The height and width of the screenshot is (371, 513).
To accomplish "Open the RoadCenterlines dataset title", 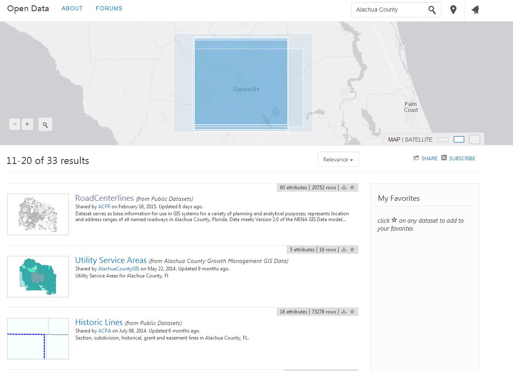I will (x=104, y=198).
